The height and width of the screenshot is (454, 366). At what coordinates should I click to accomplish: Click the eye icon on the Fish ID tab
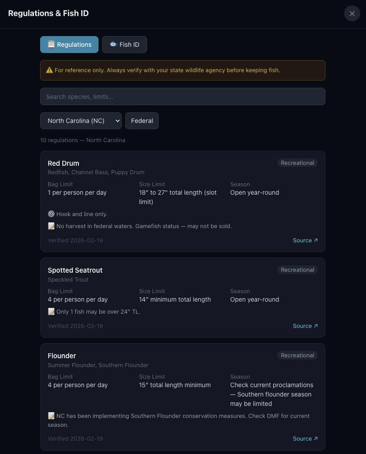113,44
